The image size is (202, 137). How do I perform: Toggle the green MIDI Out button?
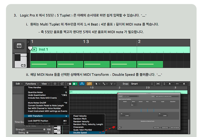75,84
